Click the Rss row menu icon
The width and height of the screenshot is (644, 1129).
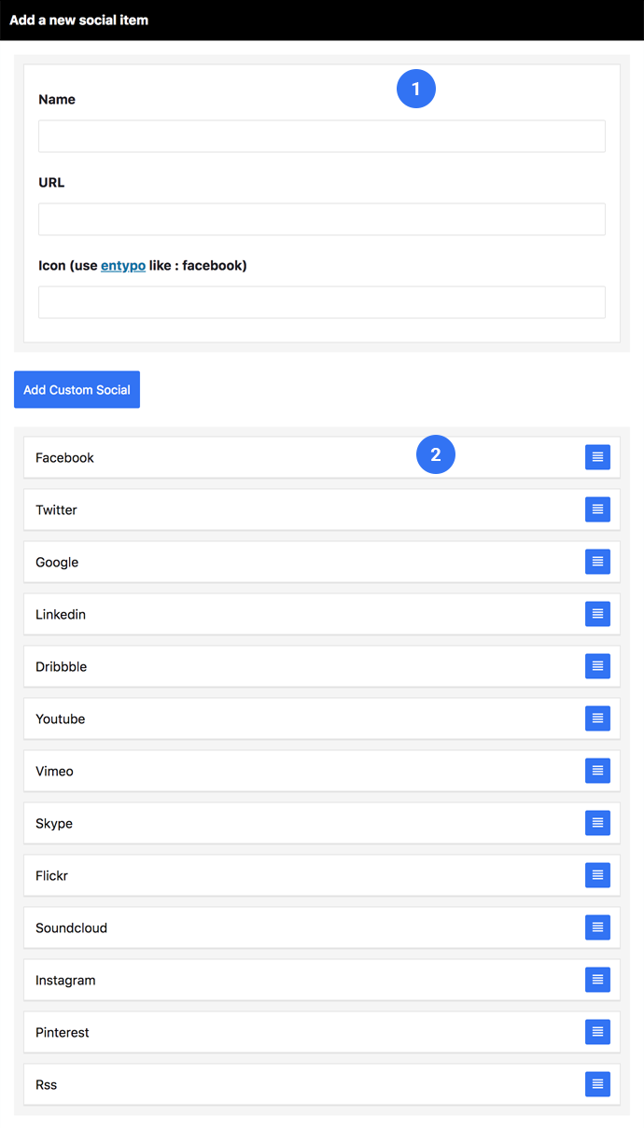597,1084
